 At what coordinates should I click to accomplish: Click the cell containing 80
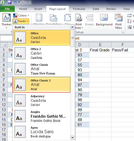click(x=82, y=75)
